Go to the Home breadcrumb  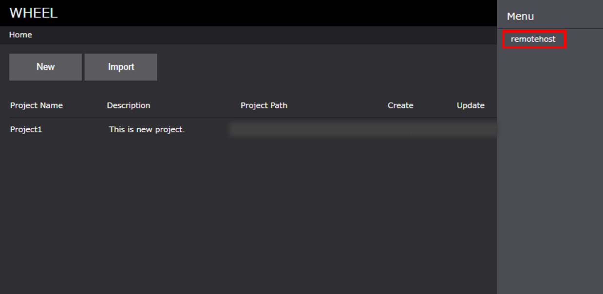click(x=20, y=35)
